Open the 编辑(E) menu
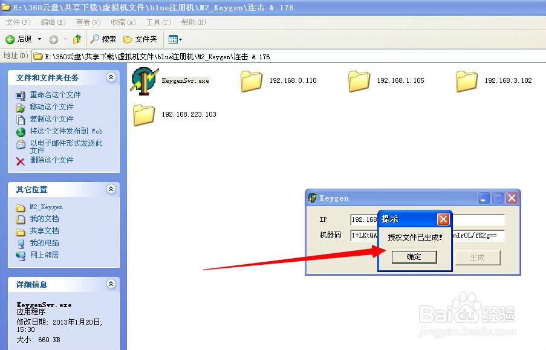This screenshot has width=546, height=350. click(53, 22)
